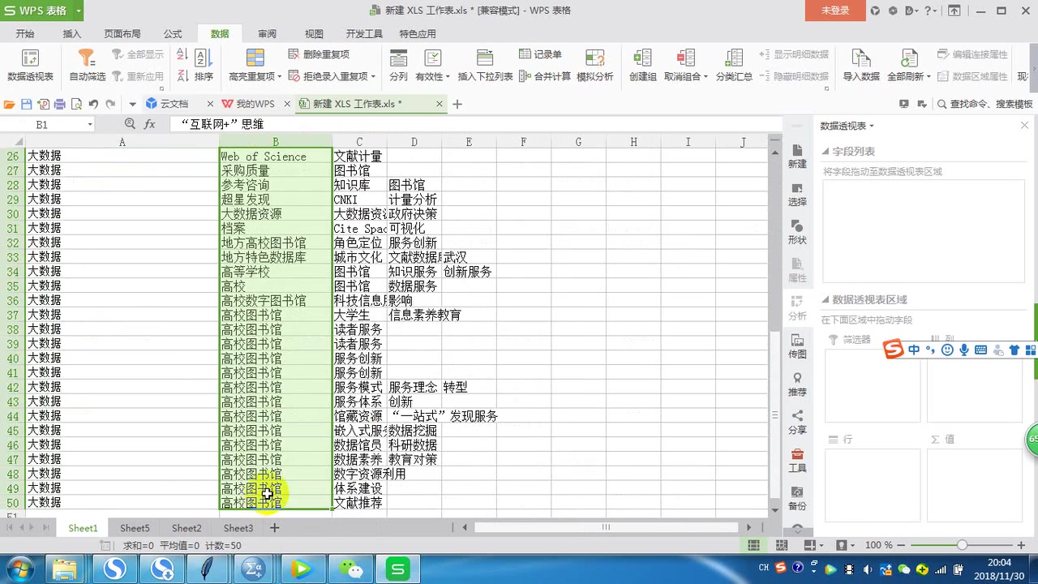1038x584 pixels.
Task: Open 工具 in the right sidebar
Action: 797,461
